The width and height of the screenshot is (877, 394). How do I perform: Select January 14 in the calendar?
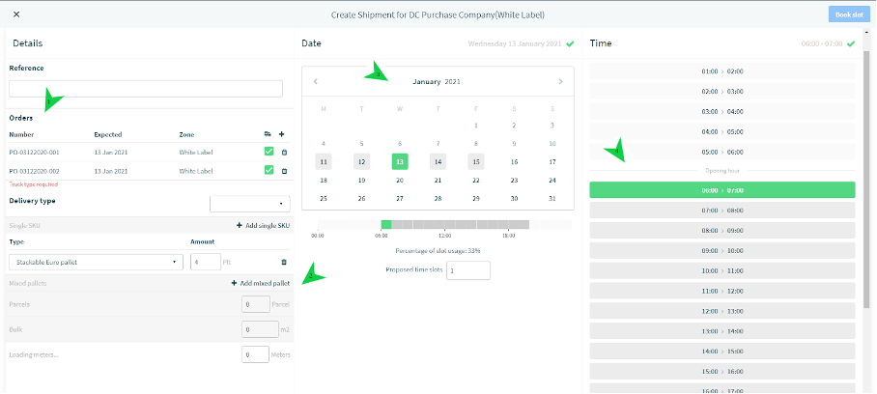[438, 162]
